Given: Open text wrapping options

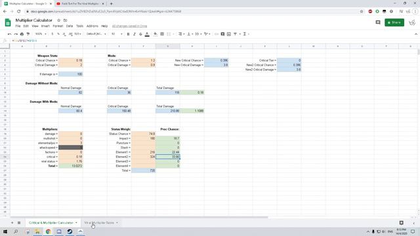Looking at the screenshot, I should (198, 34).
